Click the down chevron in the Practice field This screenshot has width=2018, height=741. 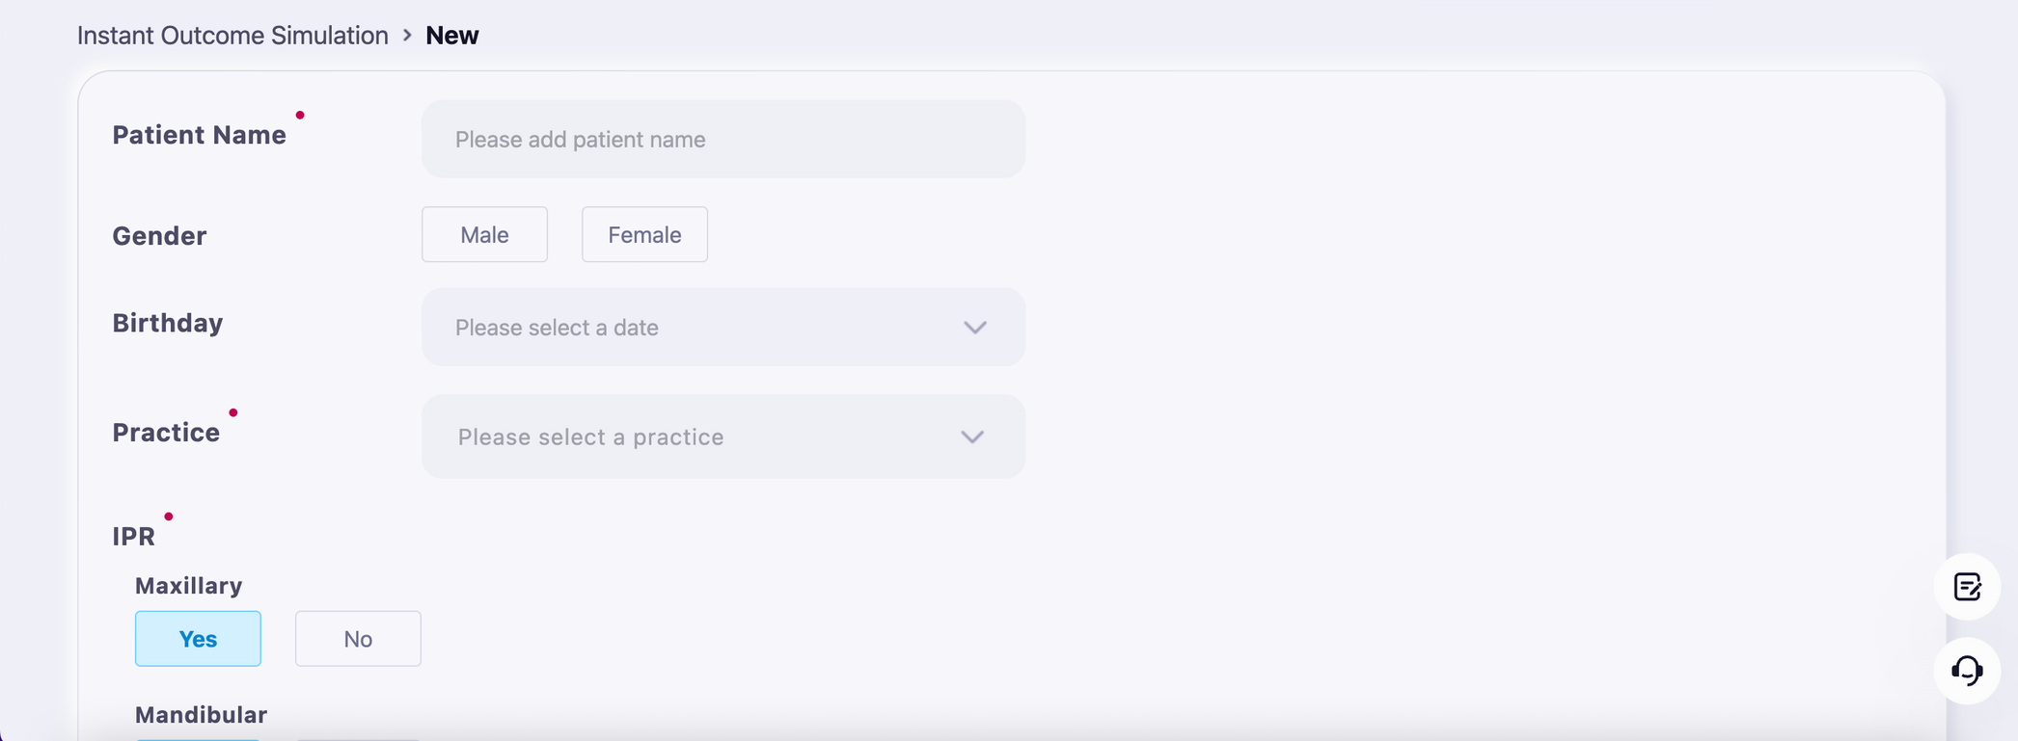click(x=972, y=437)
